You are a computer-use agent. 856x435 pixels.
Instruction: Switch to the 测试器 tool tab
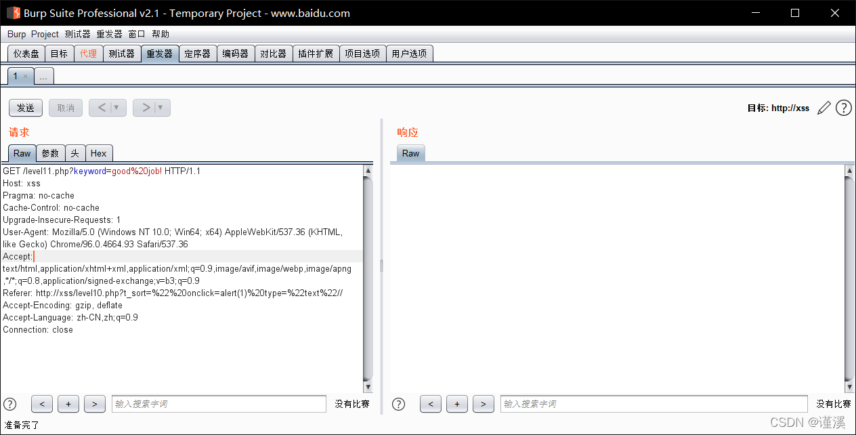pyautogui.click(x=122, y=54)
